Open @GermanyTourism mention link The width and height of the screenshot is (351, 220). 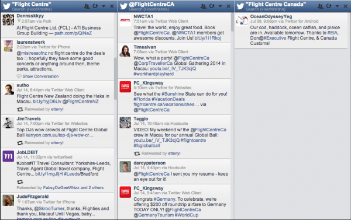(x=153, y=215)
